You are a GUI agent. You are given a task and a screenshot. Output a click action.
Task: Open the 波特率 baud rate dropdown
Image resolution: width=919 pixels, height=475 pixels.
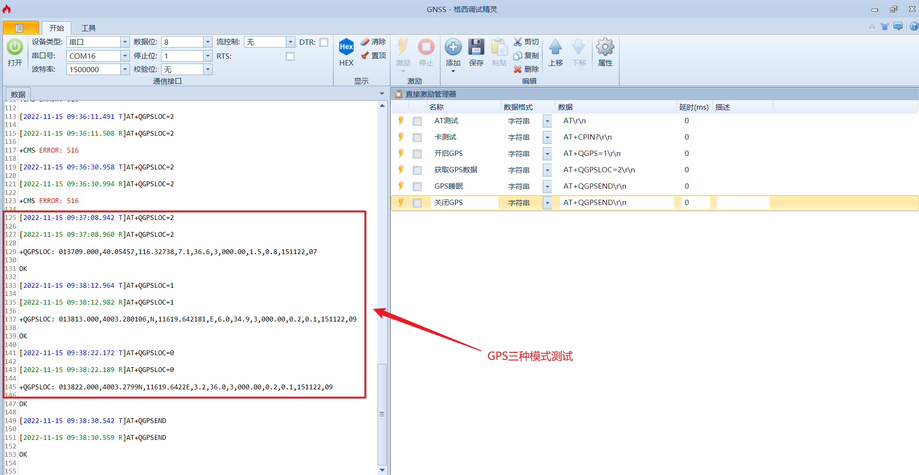tap(125, 69)
